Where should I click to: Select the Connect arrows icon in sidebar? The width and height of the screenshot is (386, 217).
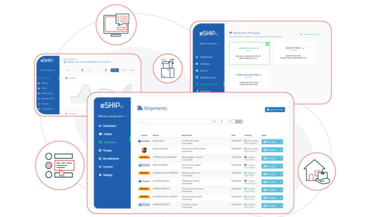coord(100,167)
